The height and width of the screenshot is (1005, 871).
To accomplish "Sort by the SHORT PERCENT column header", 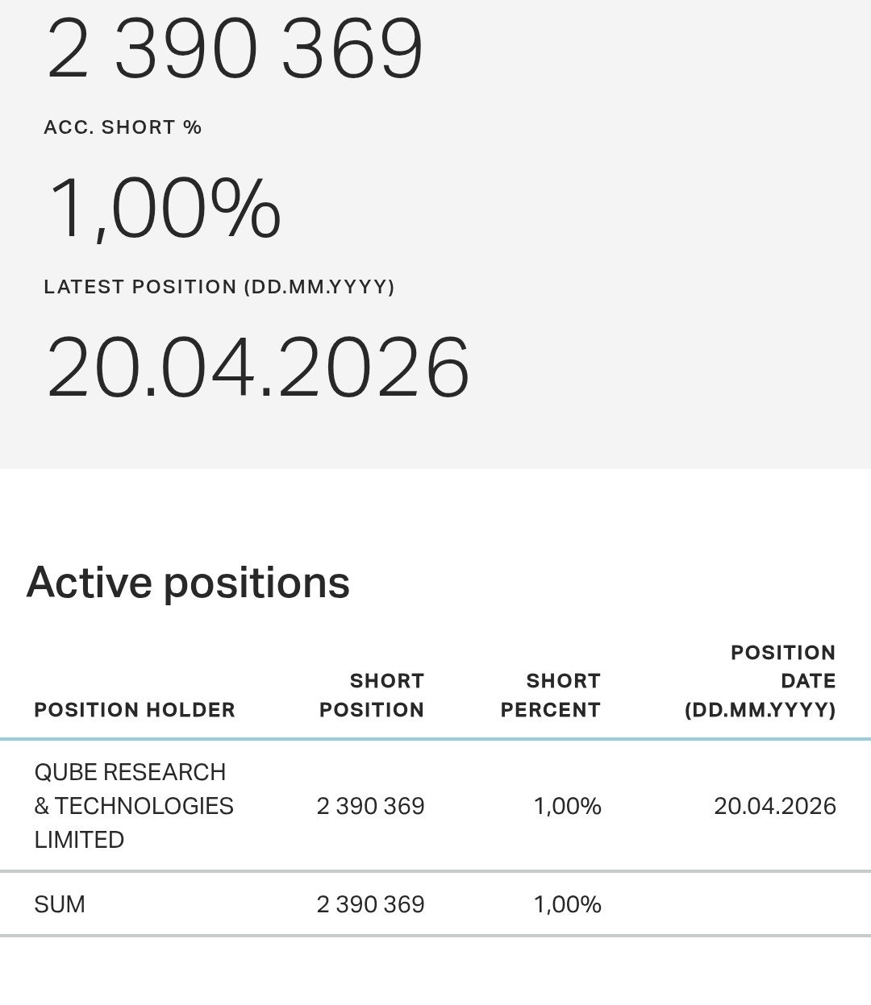I will (x=551, y=696).
